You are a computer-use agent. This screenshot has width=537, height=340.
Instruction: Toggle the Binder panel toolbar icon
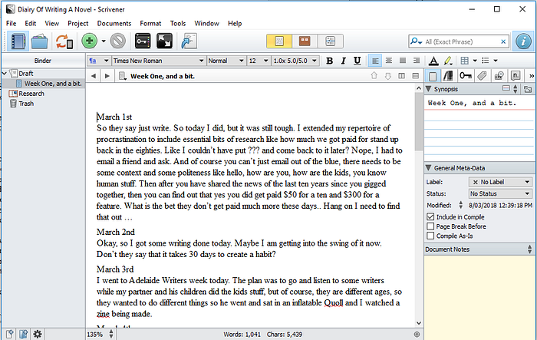tap(18, 41)
